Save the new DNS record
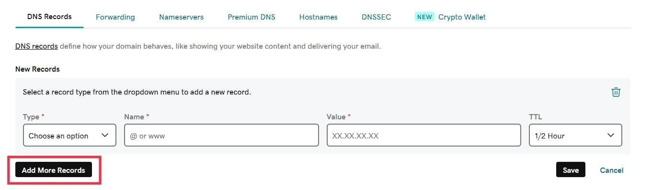Image resolution: width=652 pixels, height=190 pixels. (571, 170)
